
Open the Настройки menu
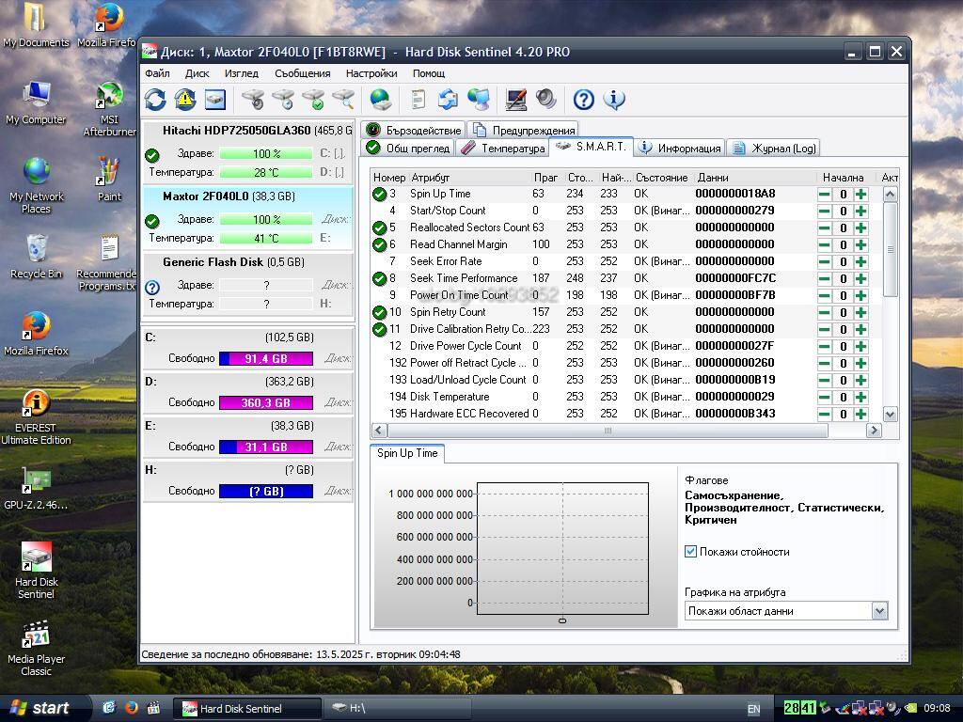pos(371,73)
